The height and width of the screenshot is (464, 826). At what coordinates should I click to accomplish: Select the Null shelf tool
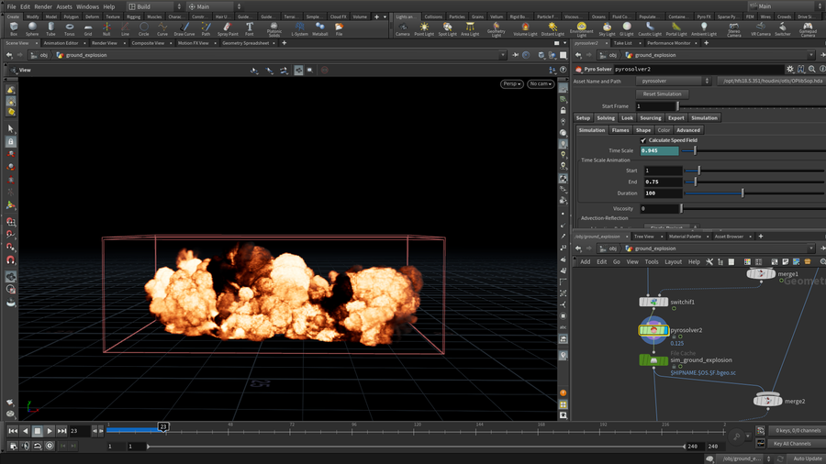point(106,28)
